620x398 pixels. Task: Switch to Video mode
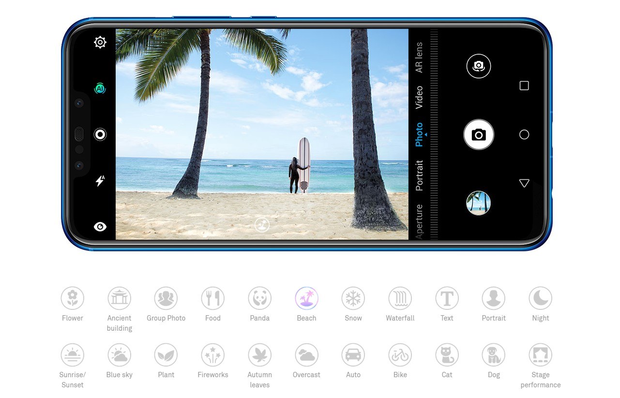pos(419,97)
